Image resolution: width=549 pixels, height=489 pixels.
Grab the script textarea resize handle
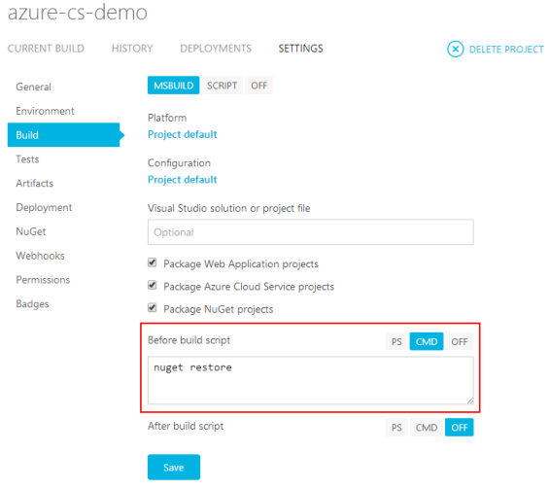pyautogui.click(x=470, y=401)
